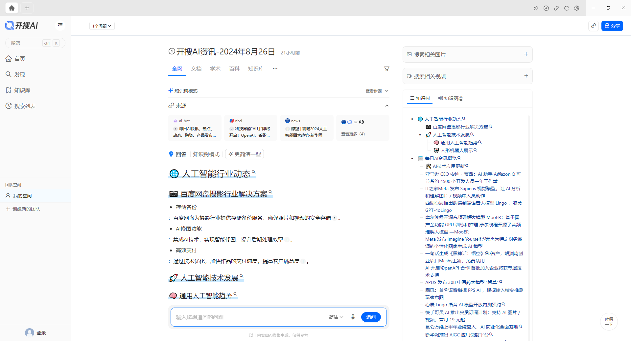Open the filter icon on the tab bar

coord(386,69)
